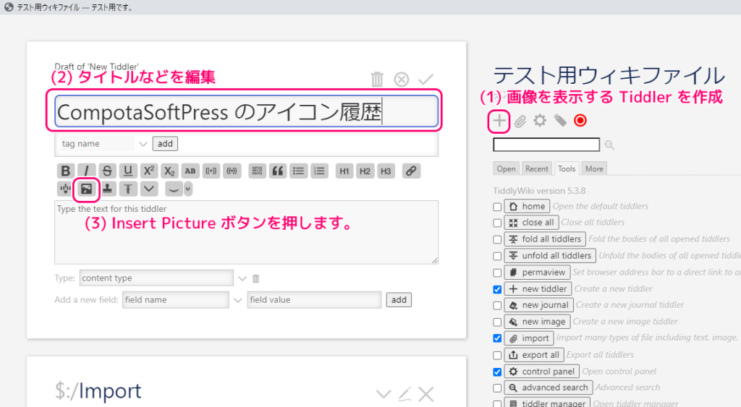Screen dimensions: 741x407
Task: Click the advanced search button
Action: click(549, 387)
